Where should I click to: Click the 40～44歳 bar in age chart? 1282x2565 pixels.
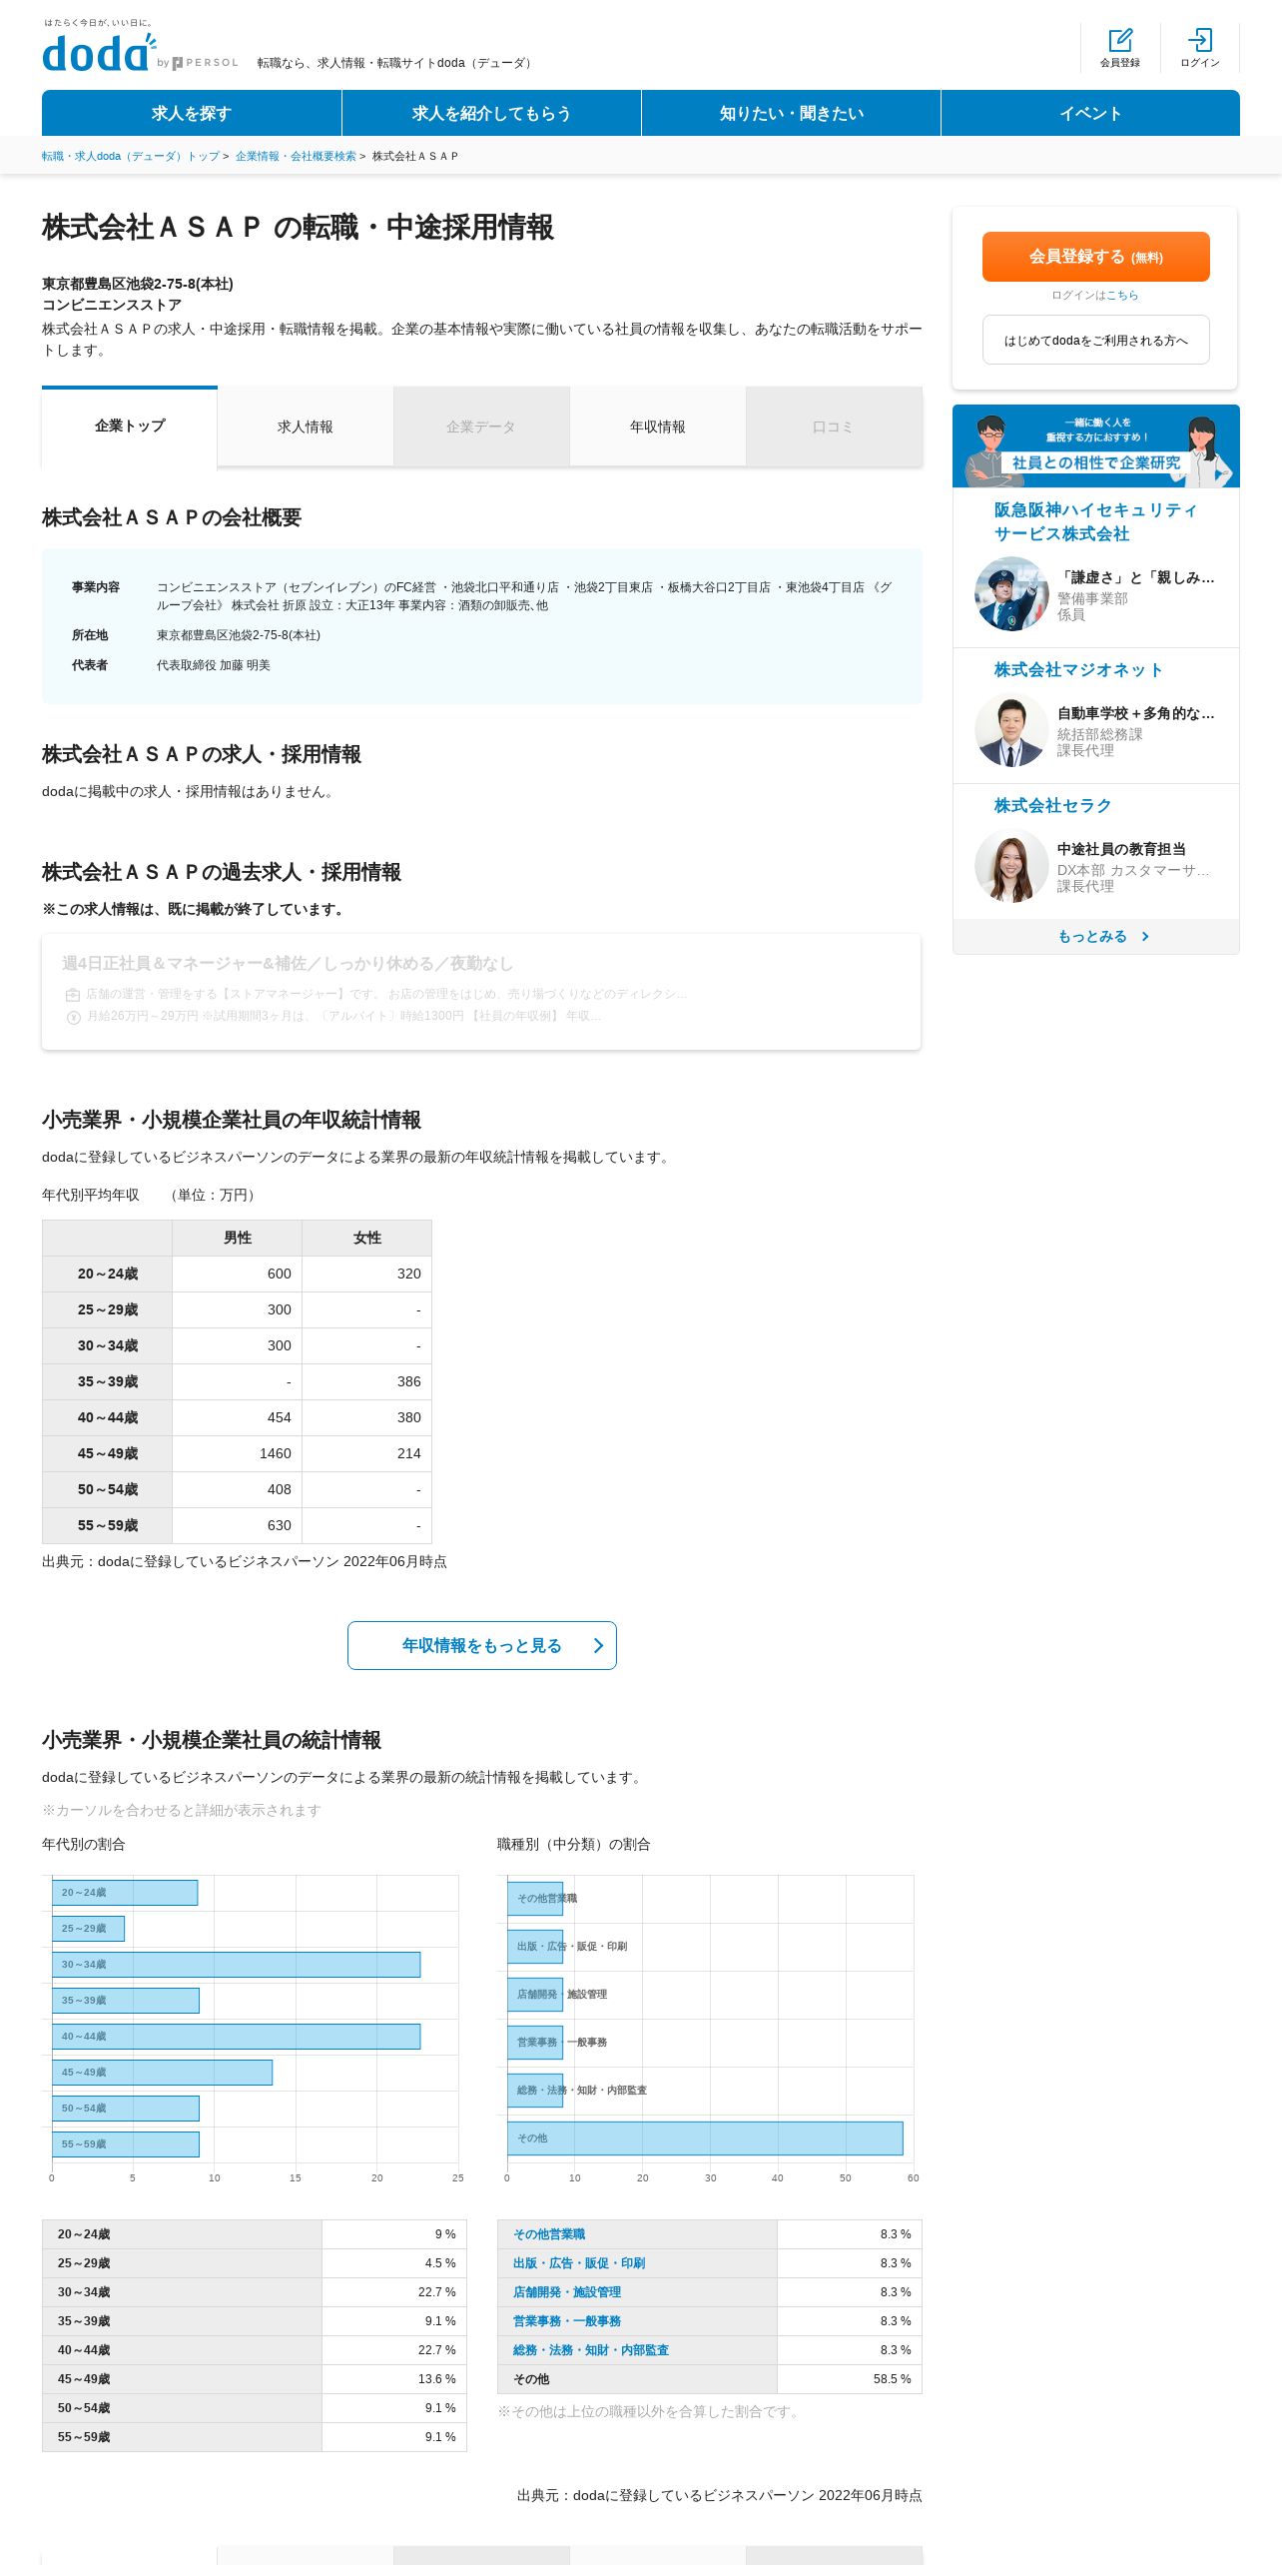(236, 2036)
